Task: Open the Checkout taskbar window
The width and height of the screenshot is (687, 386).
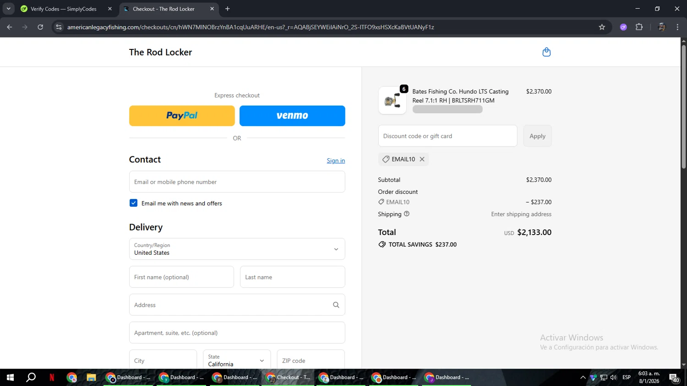Action: pyautogui.click(x=289, y=377)
